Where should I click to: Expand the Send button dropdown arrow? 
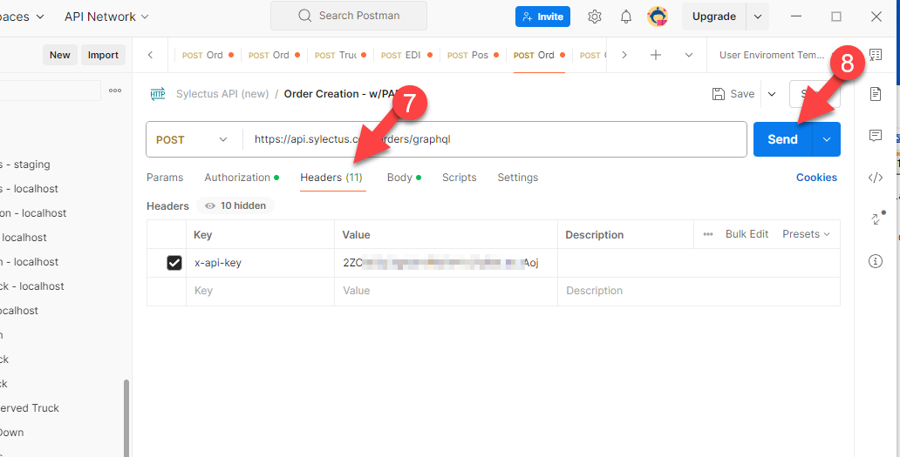[x=827, y=139]
